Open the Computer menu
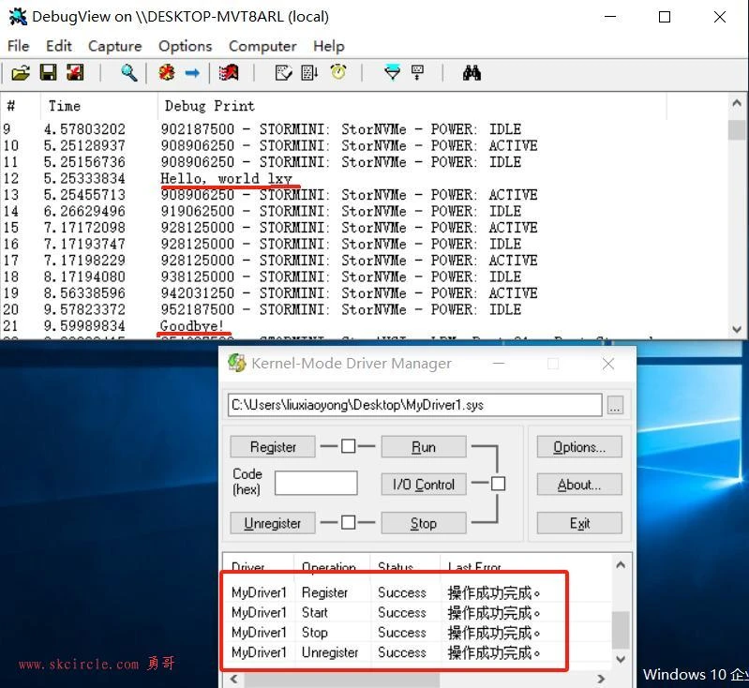This screenshot has width=749, height=688. click(x=262, y=46)
